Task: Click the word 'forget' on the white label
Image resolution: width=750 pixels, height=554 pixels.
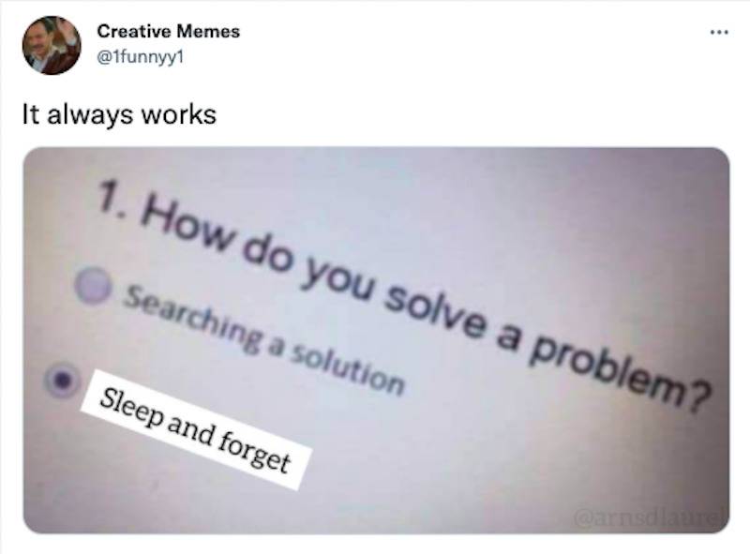Action: [255, 452]
